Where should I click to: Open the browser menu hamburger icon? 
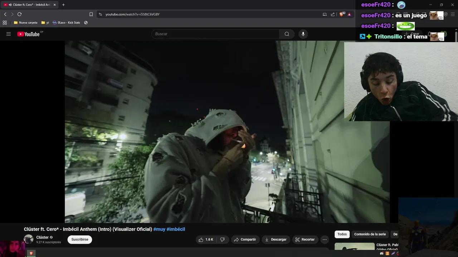(x=453, y=14)
